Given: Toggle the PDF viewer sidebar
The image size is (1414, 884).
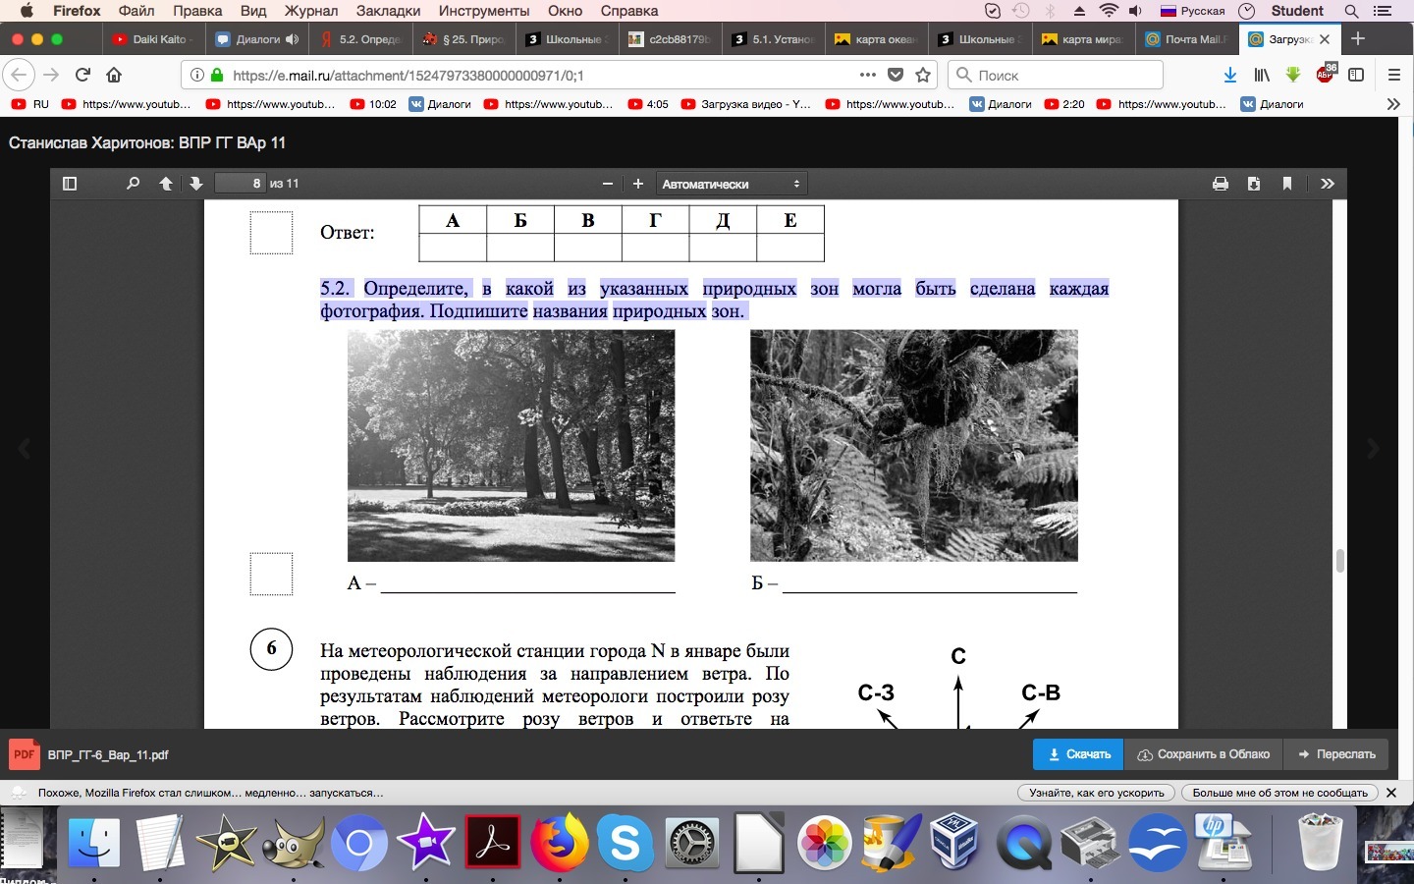Looking at the screenshot, I should (x=70, y=184).
